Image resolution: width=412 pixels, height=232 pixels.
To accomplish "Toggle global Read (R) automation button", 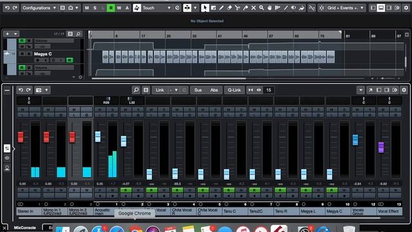I will point(111,8).
